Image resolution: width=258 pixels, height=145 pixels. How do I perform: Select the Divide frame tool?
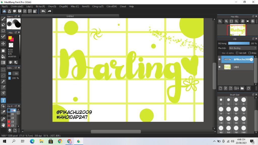coord(3,112)
